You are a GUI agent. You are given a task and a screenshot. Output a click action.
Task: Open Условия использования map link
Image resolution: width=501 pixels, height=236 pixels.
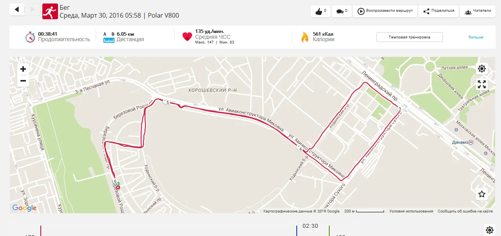tap(411, 211)
